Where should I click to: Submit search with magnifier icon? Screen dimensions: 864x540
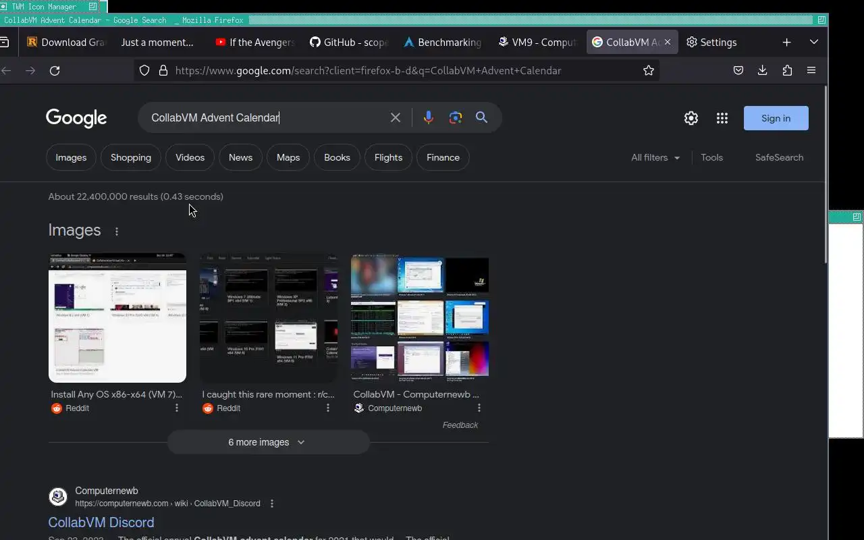pyautogui.click(x=481, y=117)
